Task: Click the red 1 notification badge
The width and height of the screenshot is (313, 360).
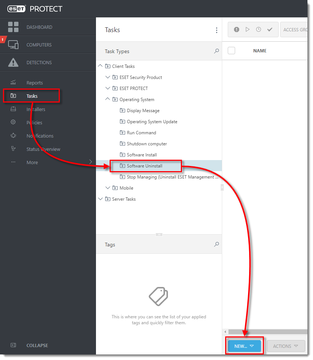Action: (x=3, y=39)
